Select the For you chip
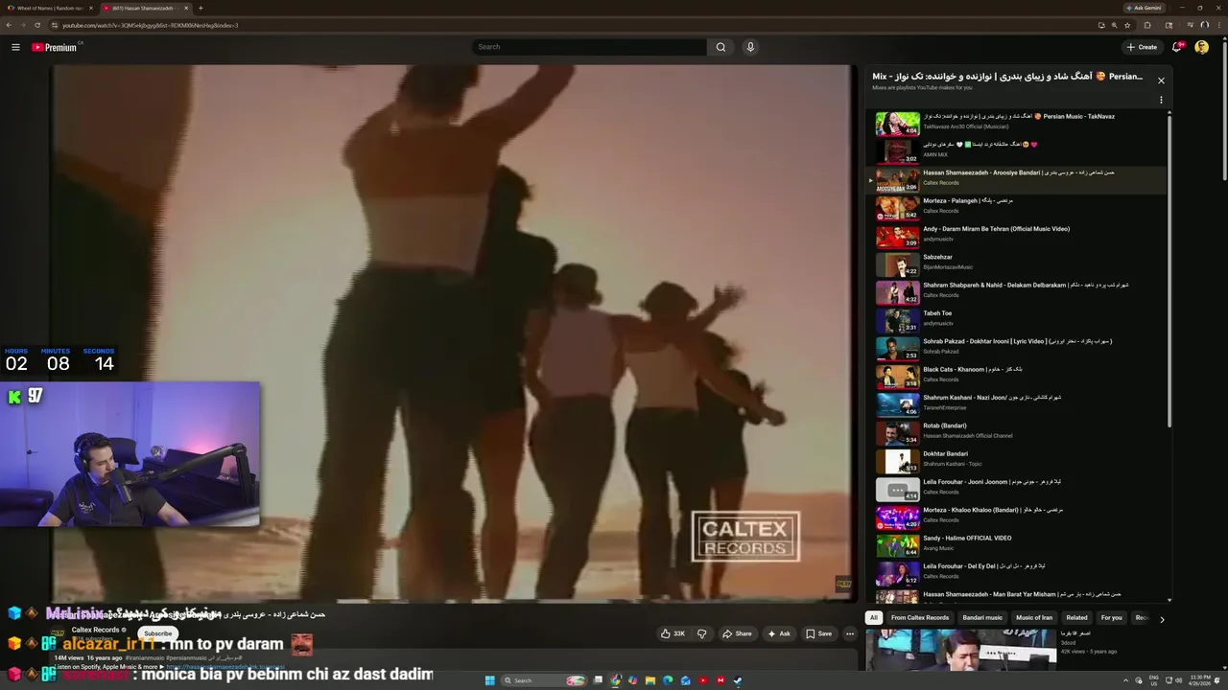The width and height of the screenshot is (1228, 690). pyautogui.click(x=1111, y=618)
